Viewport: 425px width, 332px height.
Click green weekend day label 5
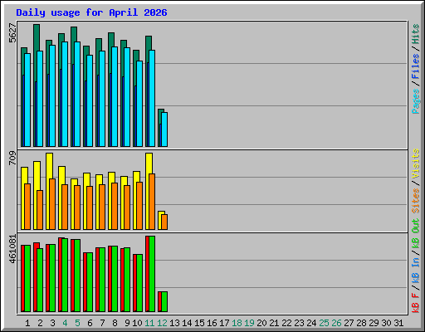(77, 323)
